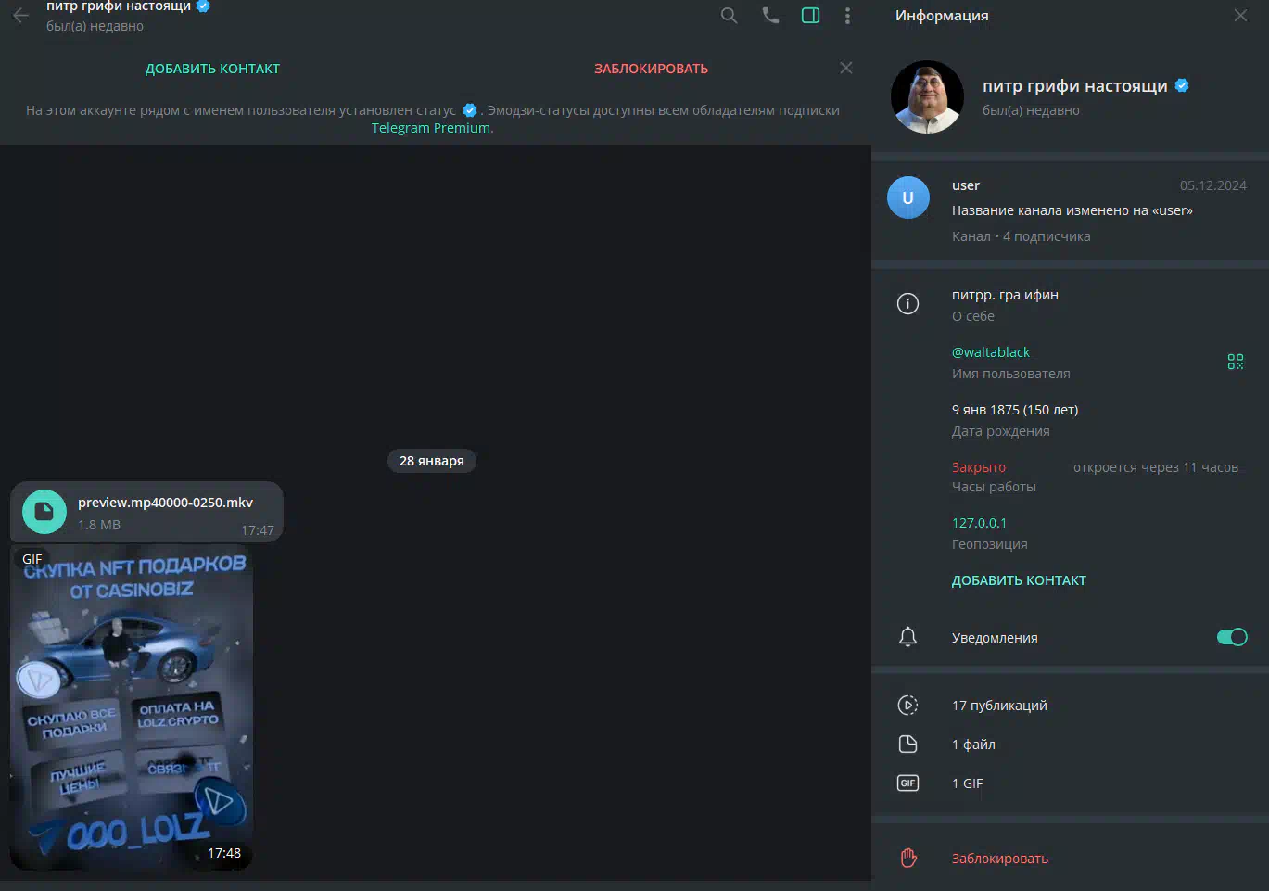Image resolution: width=1269 pixels, height=891 pixels.
Task: Copy the bio text 'питрр. гра ифин'
Action: (1005, 295)
